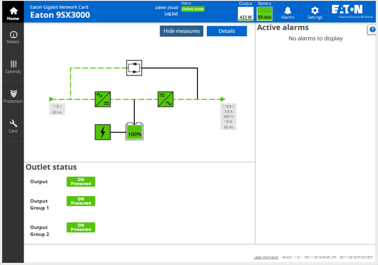Click the 433 W output indicator
Image resolution: width=378 pixels, height=265 pixels.
pos(246,14)
